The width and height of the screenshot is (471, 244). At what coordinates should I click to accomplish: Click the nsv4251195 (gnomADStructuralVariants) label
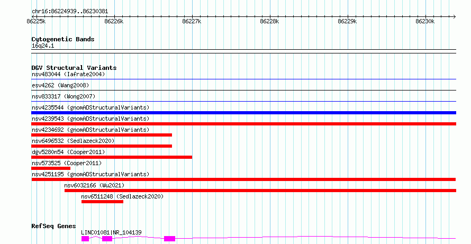pyautogui.click(x=90, y=174)
